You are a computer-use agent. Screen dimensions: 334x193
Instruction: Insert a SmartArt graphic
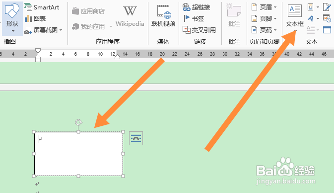(42, 7)
